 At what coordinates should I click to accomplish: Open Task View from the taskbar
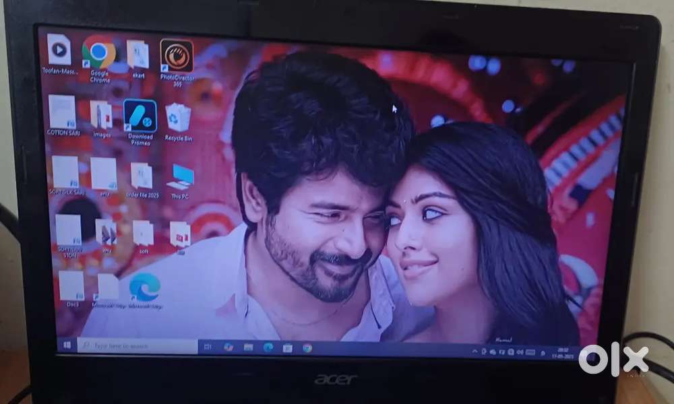click(x=208, y=347)
